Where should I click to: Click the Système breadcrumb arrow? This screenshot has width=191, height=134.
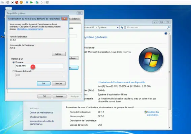(x=96, y=27)
